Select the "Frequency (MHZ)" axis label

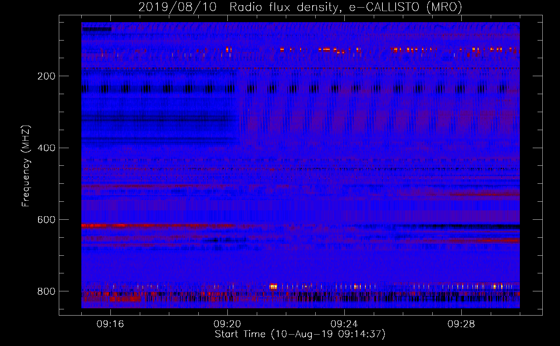[x=26, y=166]
